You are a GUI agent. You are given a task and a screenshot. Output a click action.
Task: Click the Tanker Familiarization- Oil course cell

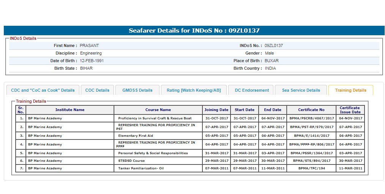pos(141,168)
